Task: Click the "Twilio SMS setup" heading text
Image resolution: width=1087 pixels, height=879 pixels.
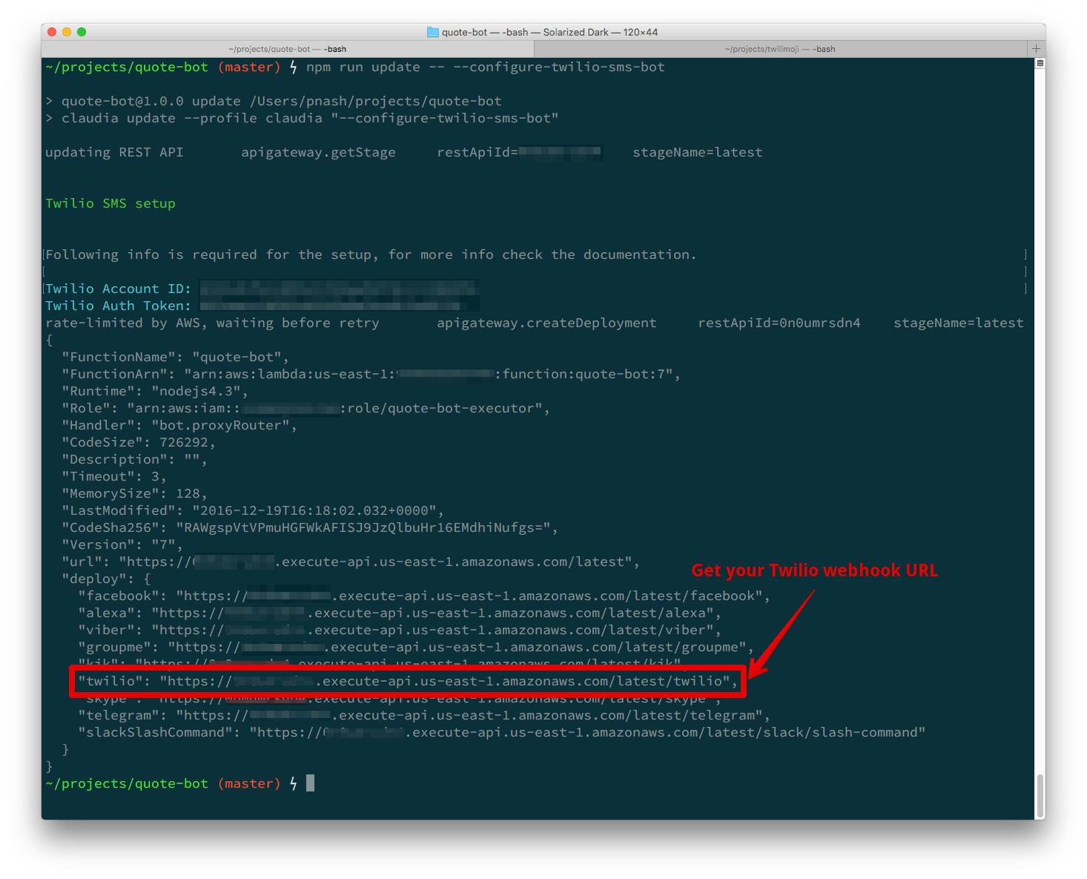Action: (110, 203)
